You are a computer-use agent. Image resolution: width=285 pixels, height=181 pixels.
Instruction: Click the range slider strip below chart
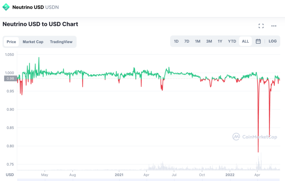(x=149, y=180)
